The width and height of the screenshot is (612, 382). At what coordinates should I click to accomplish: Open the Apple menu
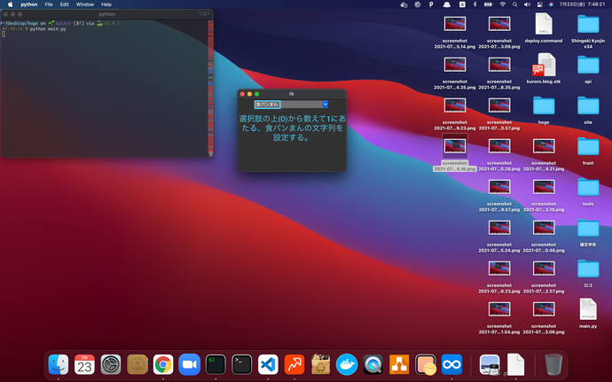pyautogui.click(x=11, y=4)
